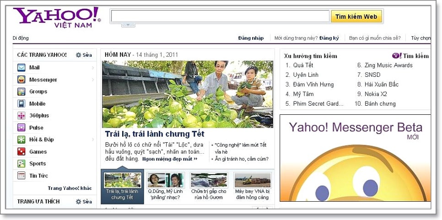442x220 pixels.
Task: Open the Tin Tức news icon
Action: (x=22, y=176)
